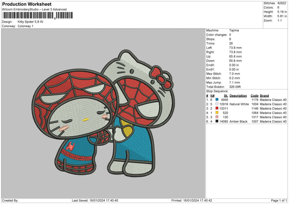Viewport: 289px width, 204px height.
Task: Click the yellow thread color swatch
Action: tap(217, 113)
